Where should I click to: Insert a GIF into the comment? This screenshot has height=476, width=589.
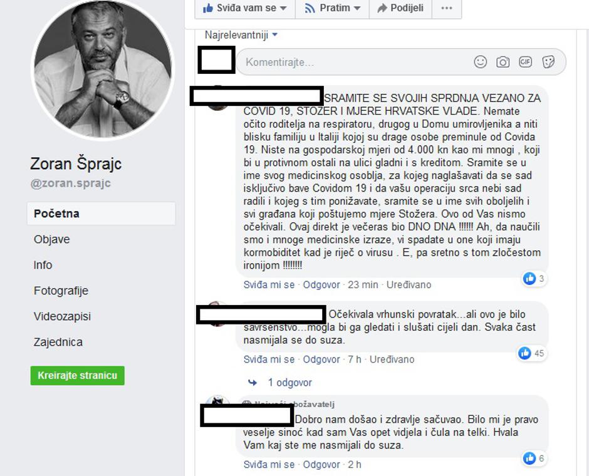tap(525, 62)
